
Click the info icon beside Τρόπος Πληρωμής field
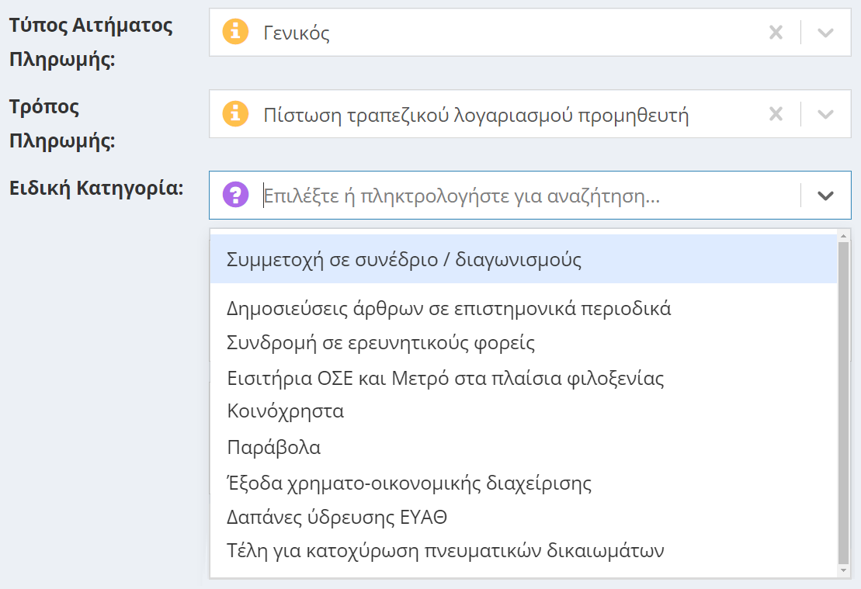(x=234, y=113)
